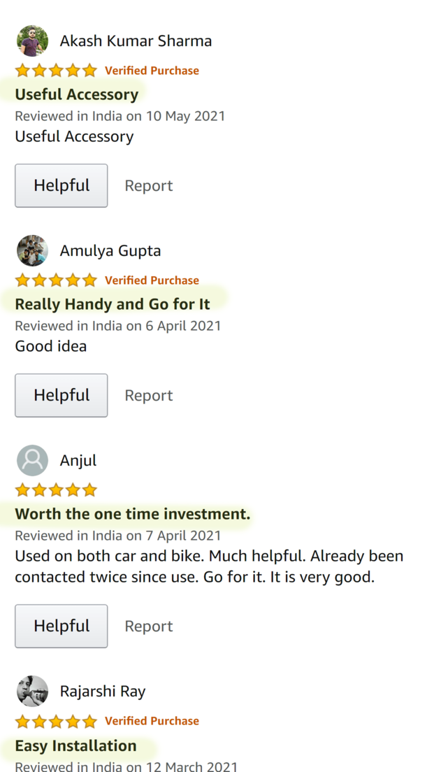Click the star rating on Anjul's review
434x772 pixels.
point(56,490)
